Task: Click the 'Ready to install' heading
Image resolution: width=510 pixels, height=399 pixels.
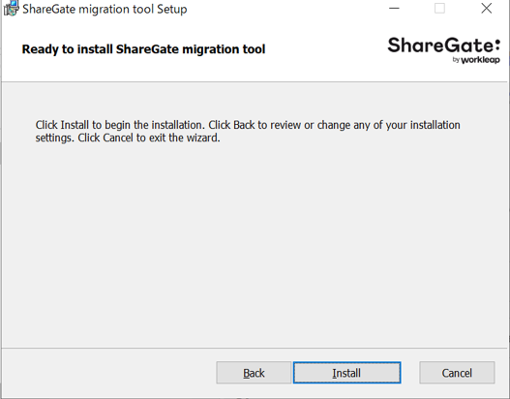Action: tap(143, 49)
